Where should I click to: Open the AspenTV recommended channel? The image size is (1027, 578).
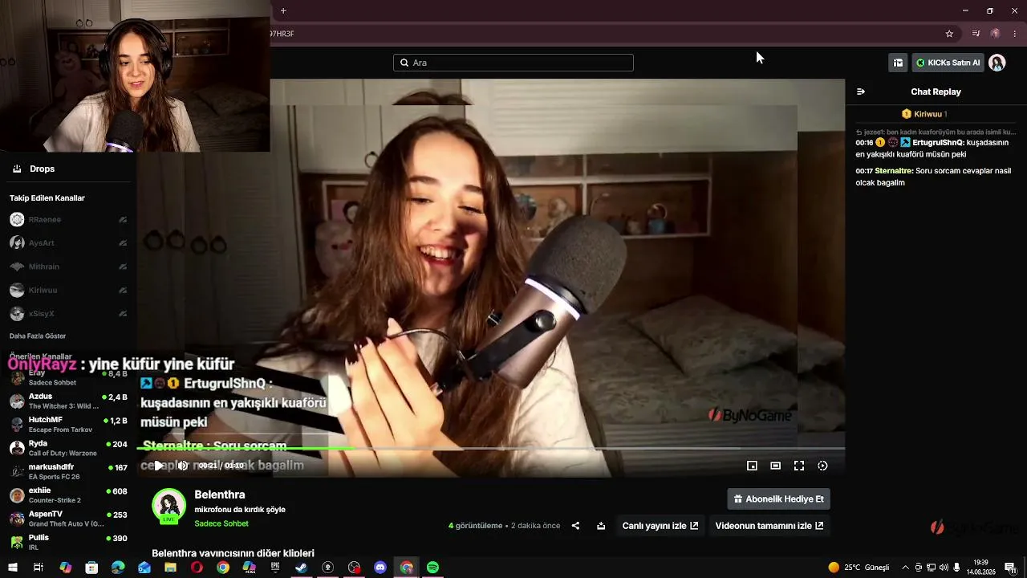[x=67, y=519]
